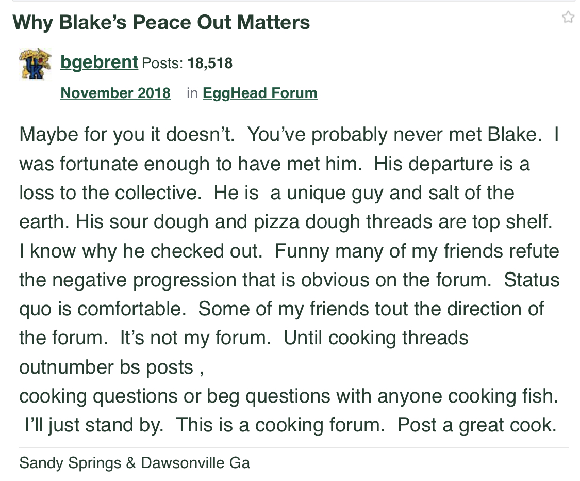Click bgebrent's Kentucky wildcat avatar
Screen dimensions: 580x481
36,64
